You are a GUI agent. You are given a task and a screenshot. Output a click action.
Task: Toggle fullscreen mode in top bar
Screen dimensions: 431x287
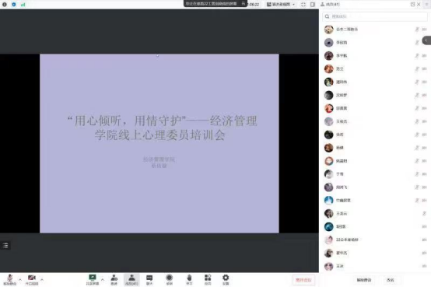[x=303, y=5]
